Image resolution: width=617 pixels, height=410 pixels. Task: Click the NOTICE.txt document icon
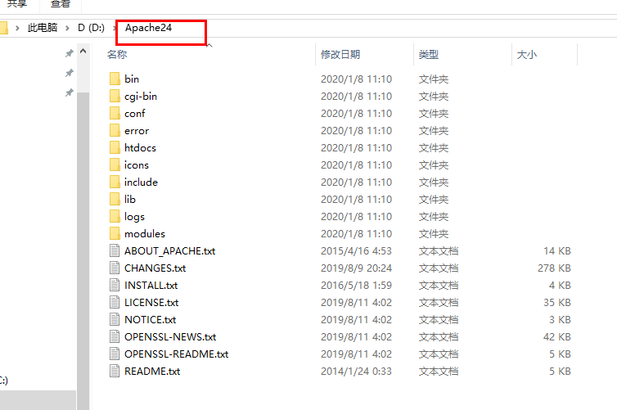click(x=115, y=319)
